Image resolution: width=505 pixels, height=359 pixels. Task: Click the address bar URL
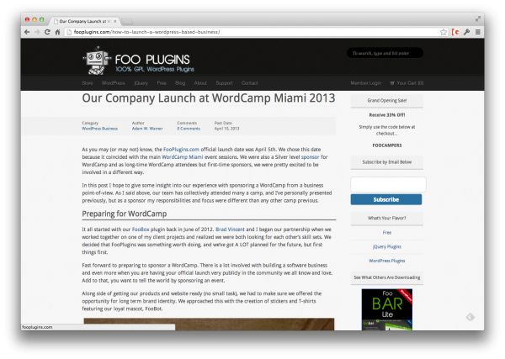[x=146, y=32]
